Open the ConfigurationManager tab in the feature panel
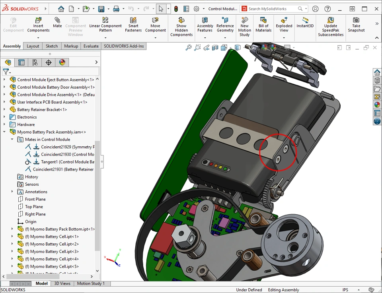The height and width of the screenshot is (293, 382). click(x=35, y=62)
